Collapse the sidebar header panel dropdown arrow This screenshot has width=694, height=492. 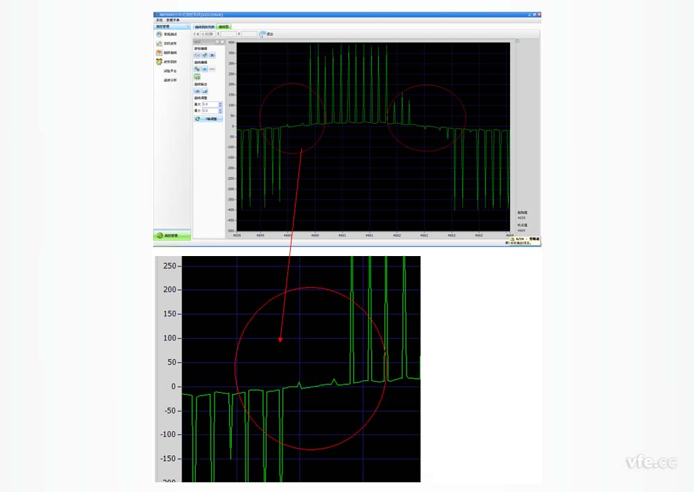coord(188,26)
